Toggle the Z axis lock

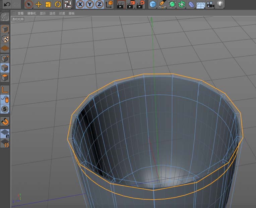point(100,4)
